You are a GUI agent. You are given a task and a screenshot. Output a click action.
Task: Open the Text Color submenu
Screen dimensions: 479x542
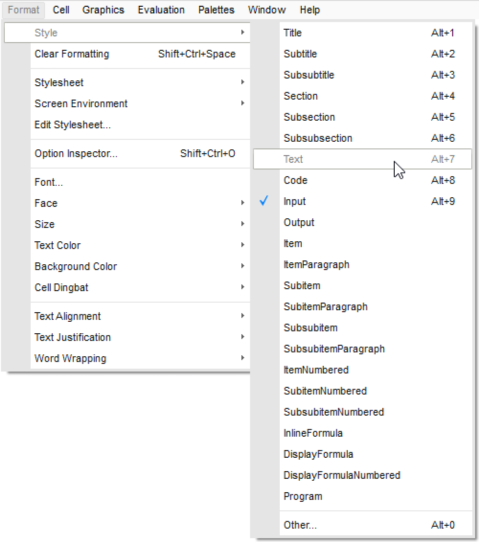click(57, 246)
